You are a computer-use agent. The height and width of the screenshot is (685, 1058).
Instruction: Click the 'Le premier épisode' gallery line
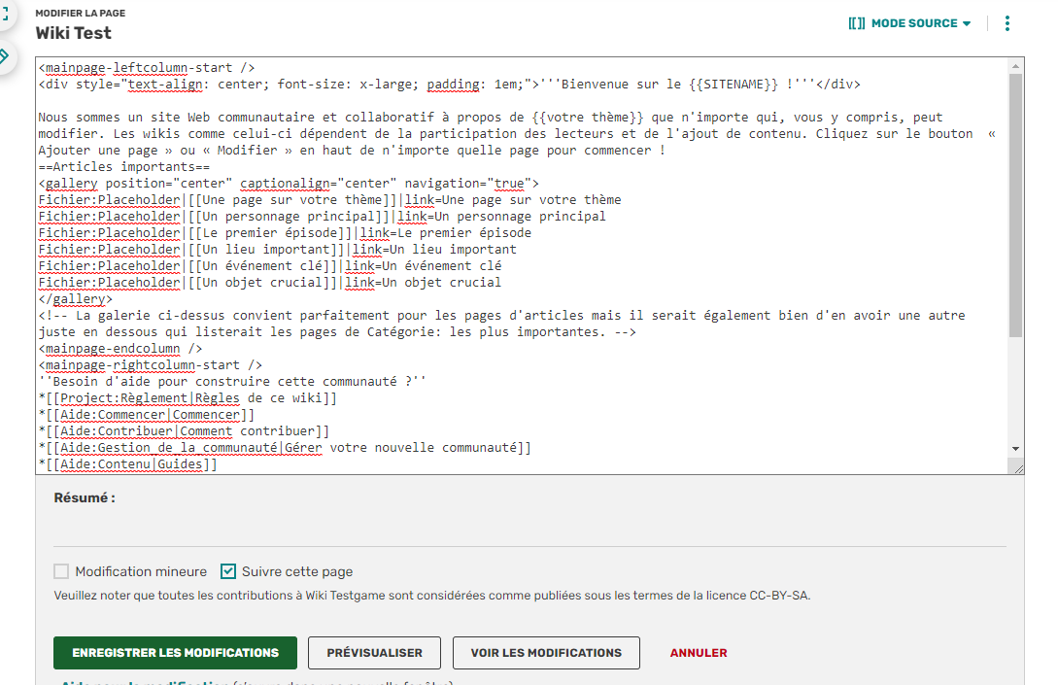tap(285, 233)
